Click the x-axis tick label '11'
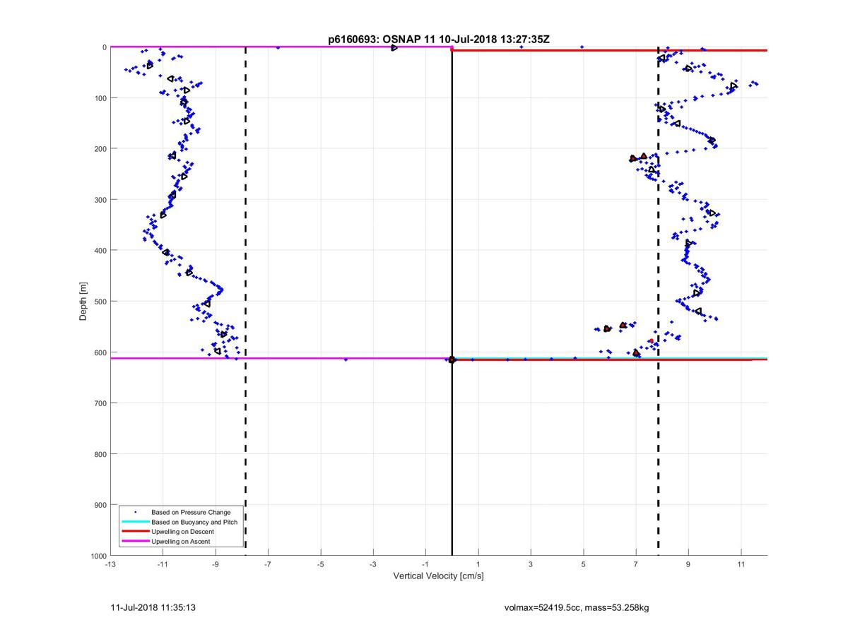 pos(741,565)
